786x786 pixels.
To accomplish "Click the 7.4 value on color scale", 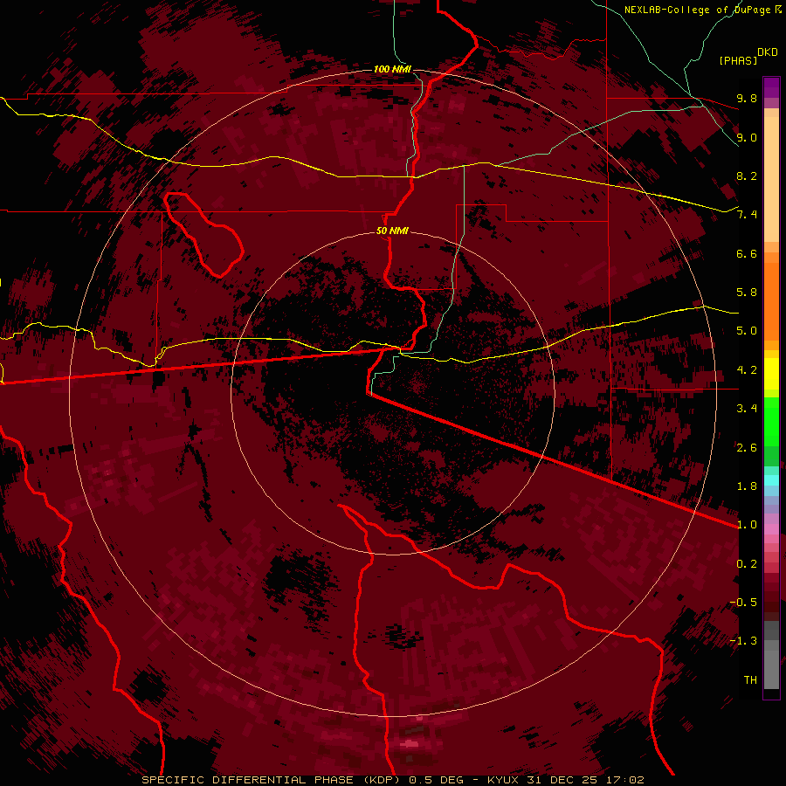I will pos(747,215).
